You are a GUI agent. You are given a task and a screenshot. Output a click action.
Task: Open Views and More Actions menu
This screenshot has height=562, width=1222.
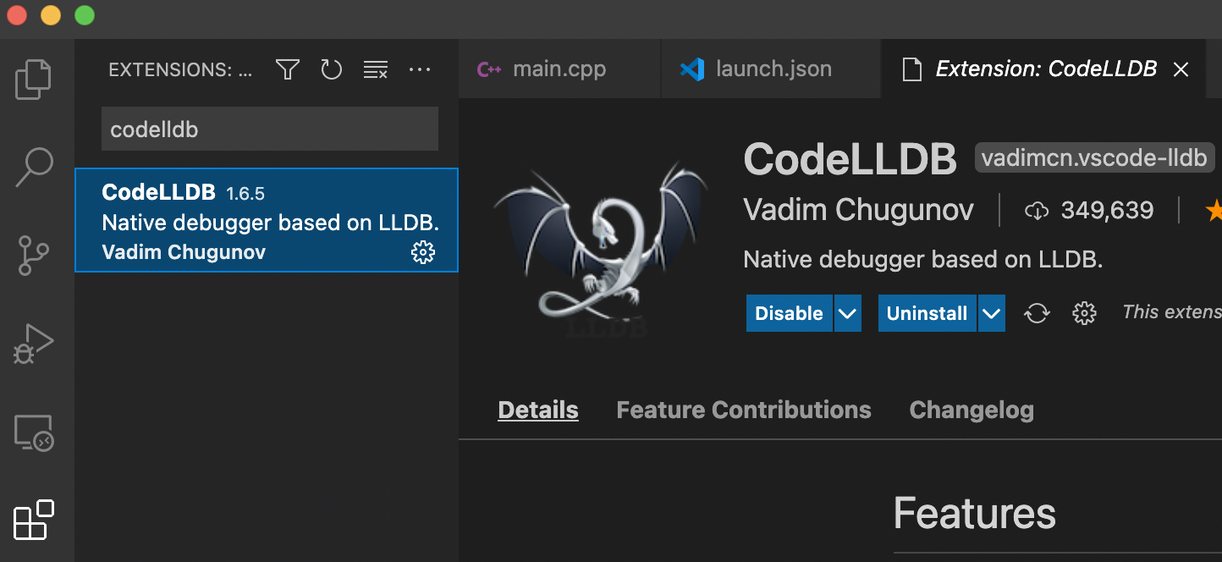pyautogui.click(x=420, y=69)
